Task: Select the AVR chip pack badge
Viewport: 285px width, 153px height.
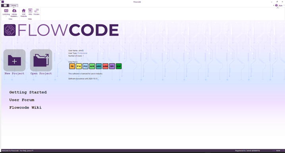Action: 92,66
